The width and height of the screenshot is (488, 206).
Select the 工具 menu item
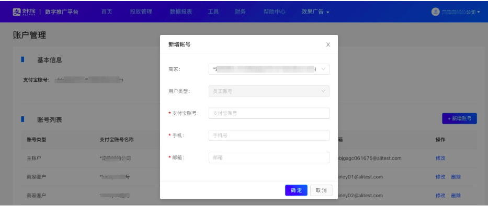click(213, 12)
